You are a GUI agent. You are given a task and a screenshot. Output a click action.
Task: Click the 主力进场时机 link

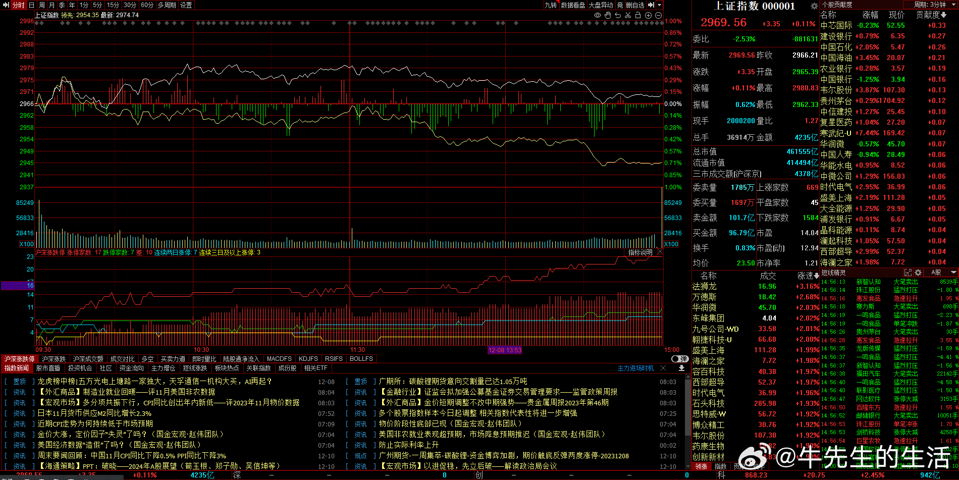pyautogui.click(x=635, y=368)
